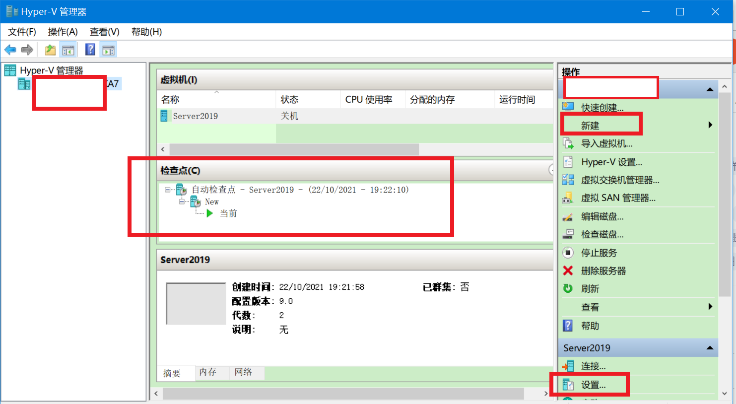This screenshot has height=404, width=736.
Task: Select the 当前 checkpoint entry
Action: (228, 213)
